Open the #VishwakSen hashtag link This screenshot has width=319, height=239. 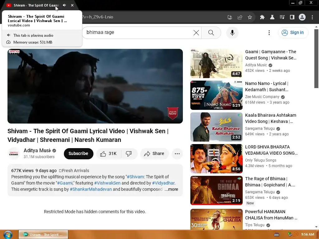coord(107,183)
